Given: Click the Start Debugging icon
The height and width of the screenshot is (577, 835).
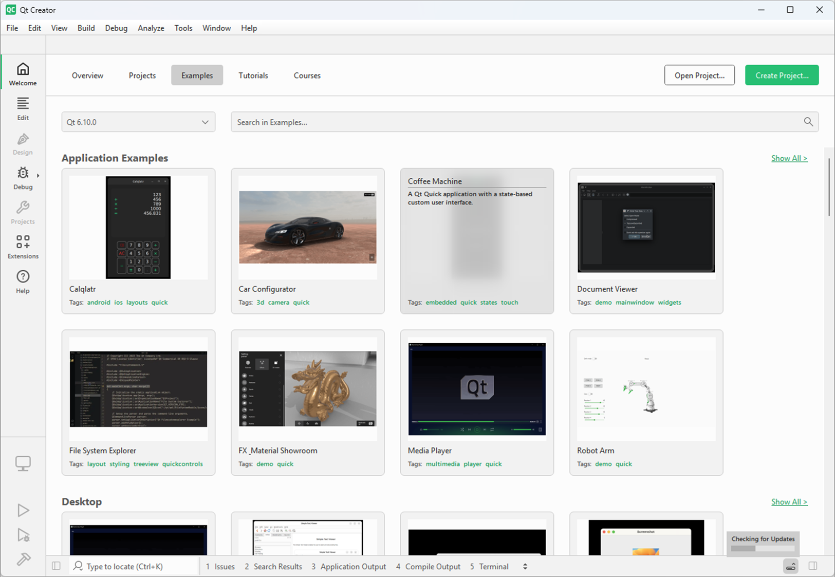Looking at the screenshot, I should [x=23, y=535].
